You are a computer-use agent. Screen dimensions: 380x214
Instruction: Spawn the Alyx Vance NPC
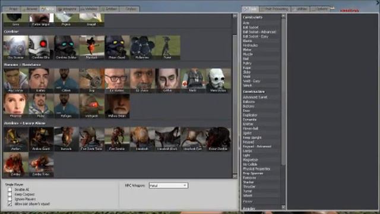point(16,80)
